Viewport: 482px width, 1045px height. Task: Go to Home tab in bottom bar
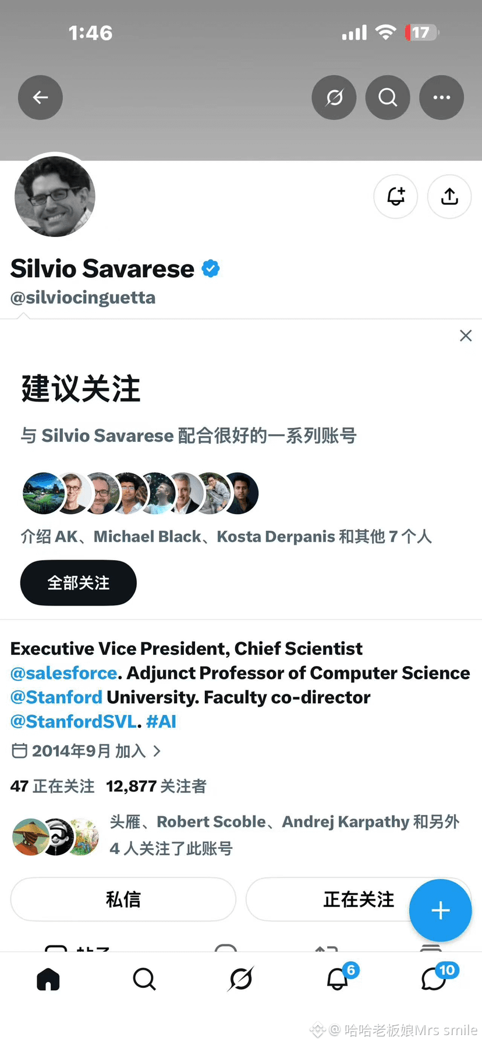tap(48, 979)
